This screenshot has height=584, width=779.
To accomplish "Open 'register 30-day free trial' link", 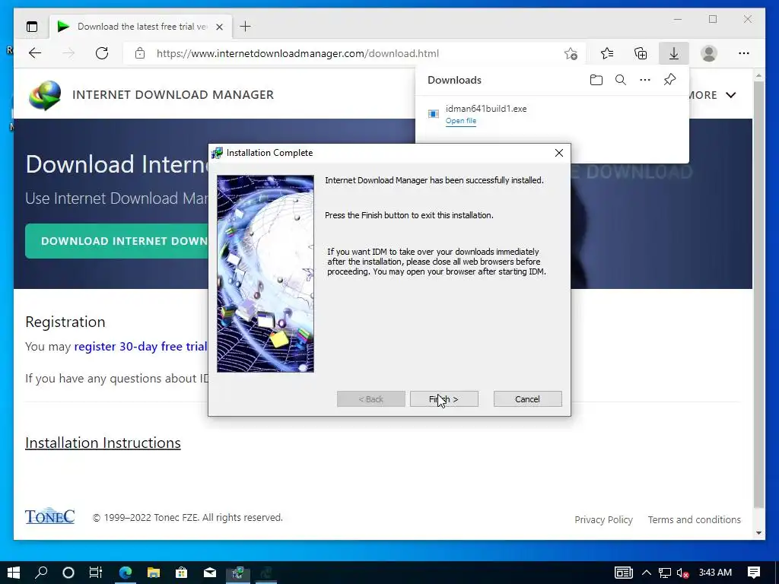I will pos(141,346).
